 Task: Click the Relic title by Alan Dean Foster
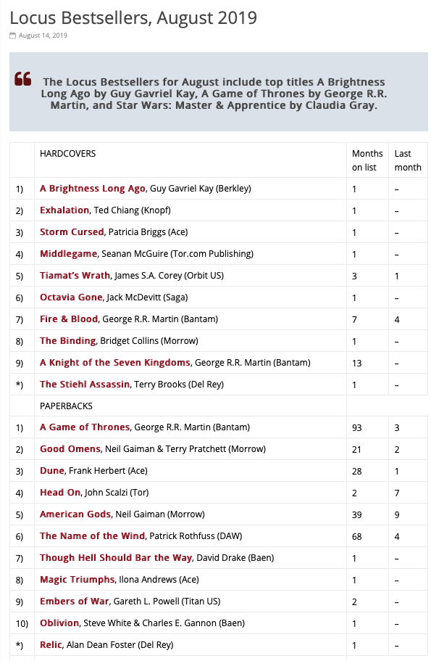pyautogui.click(x=51, y=645)
